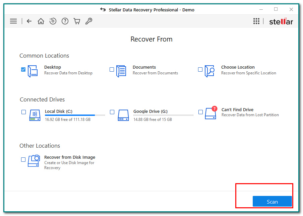The height and width of the screenshot is (216, 303).
Task: Click the Google Drive (G:) drive icon
Action: click(x=123, y=115)
